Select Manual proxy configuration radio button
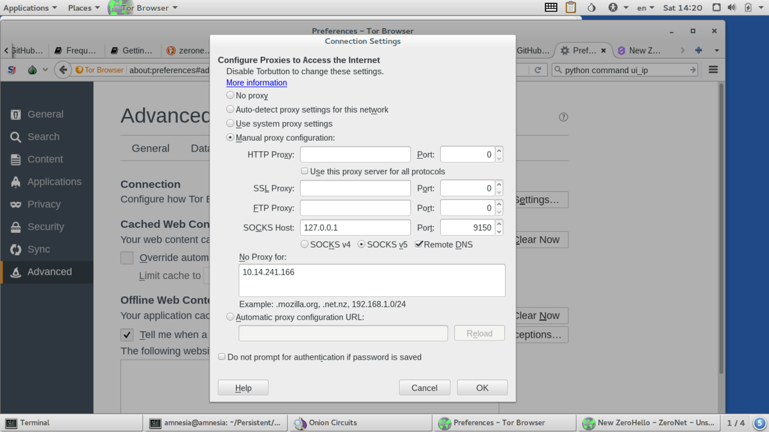The image size is (769, 432). coord(230,137)
